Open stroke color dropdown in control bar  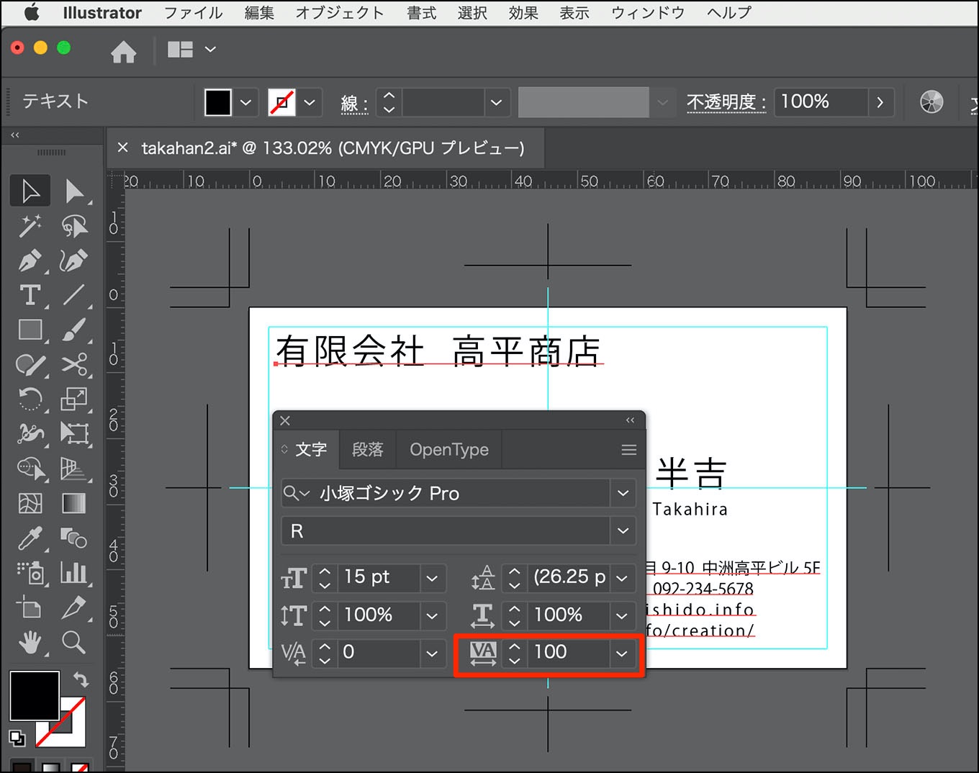point(310,102)
